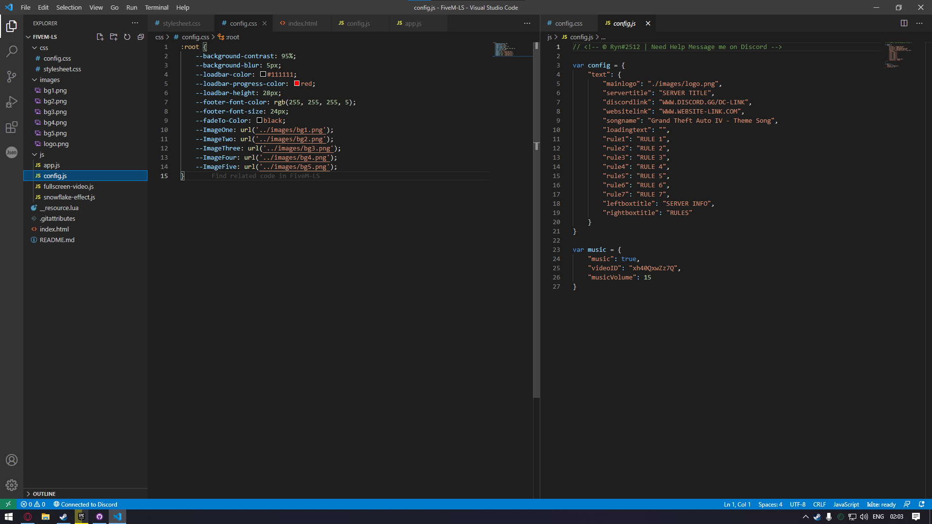The image size is (932, 524).
Task: Open the Terminal menu
Action: click(x=156, y=7)
